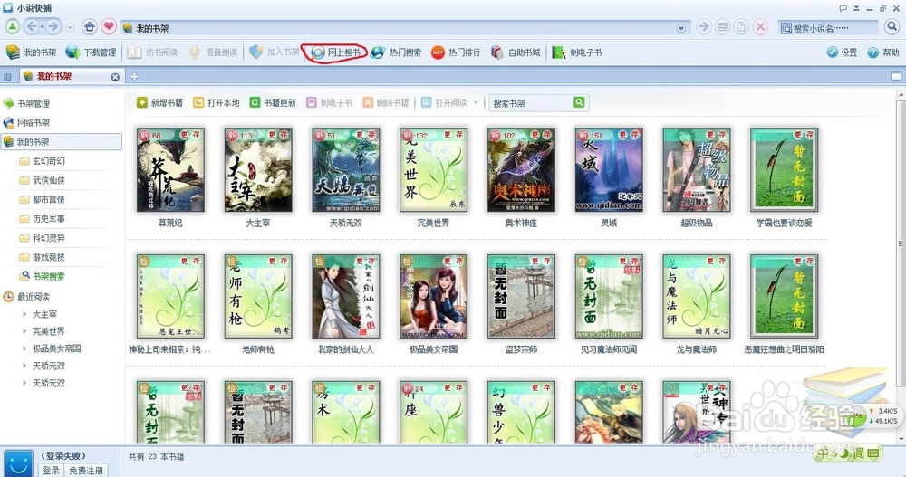Click 制电子书 in the bookshelf toolbar
The width and height of the screenshot is (906, 477).
click(330, 103)
